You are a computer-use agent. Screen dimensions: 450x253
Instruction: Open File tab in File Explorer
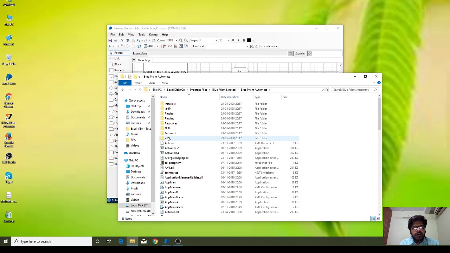(125, 83)
